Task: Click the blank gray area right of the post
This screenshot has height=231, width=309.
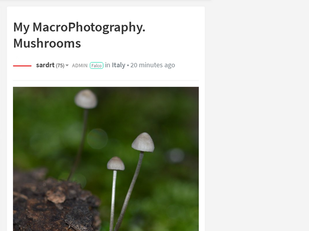Action: 257,118
